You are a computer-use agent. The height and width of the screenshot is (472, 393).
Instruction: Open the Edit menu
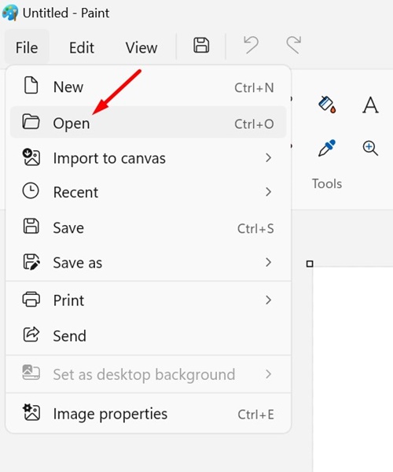pos(82,47)
